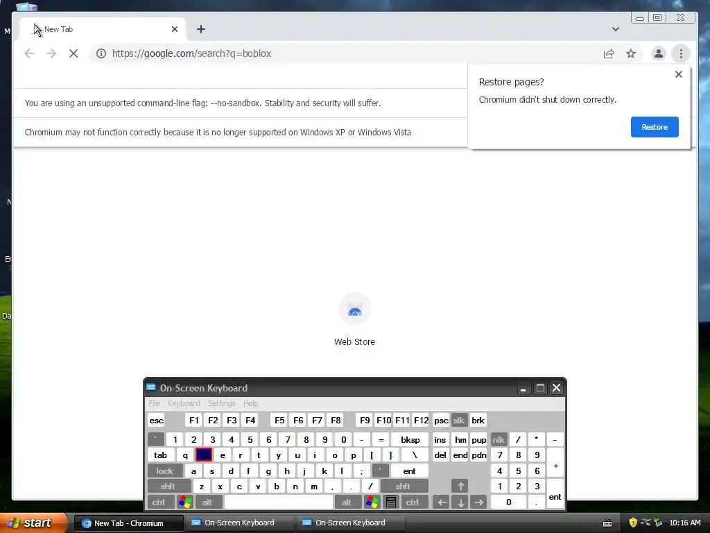Click the tab key

coord(160,455)
